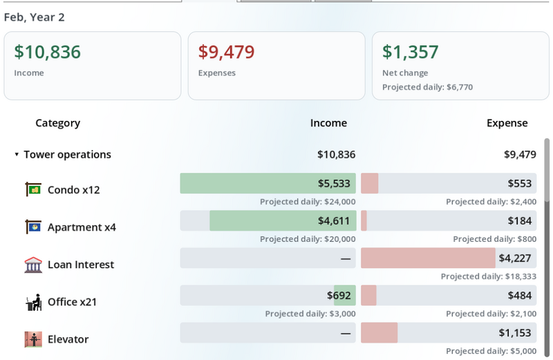This screenshot has width=553, height=360.
Task: Click the empty Loan Interest income bar
Action: pyautogui.click(x=268, y=258)
